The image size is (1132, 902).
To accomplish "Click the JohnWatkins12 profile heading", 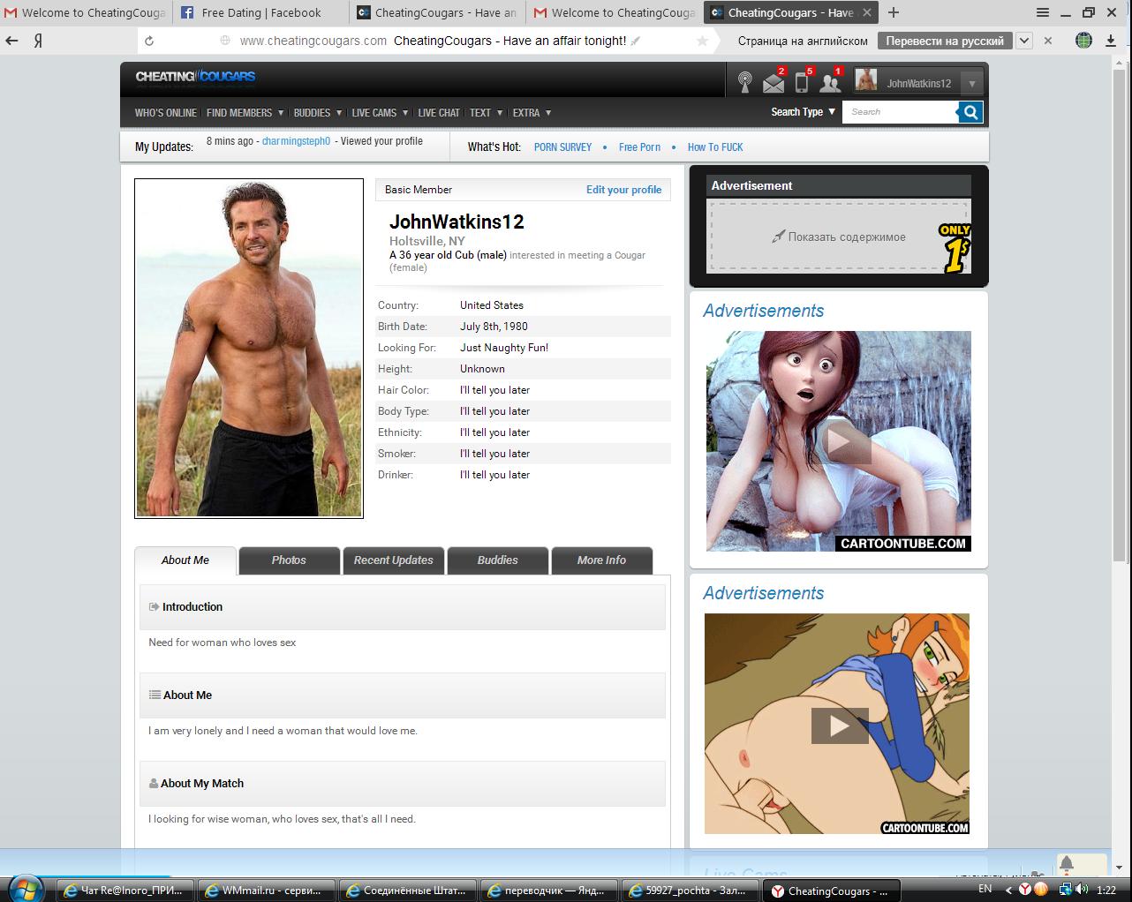I will [x=457, y=222].
